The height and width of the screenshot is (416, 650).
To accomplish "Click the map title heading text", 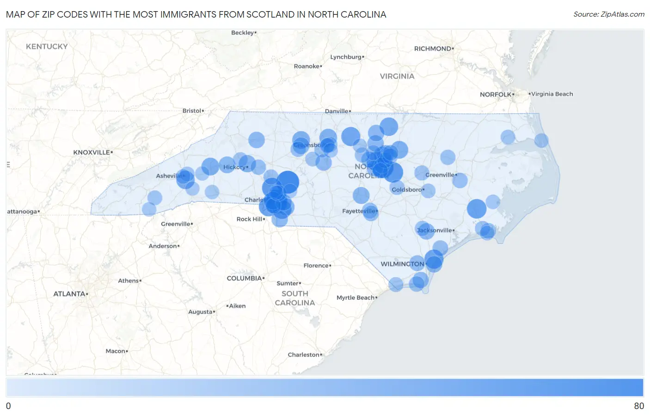I will click(196, 14).
